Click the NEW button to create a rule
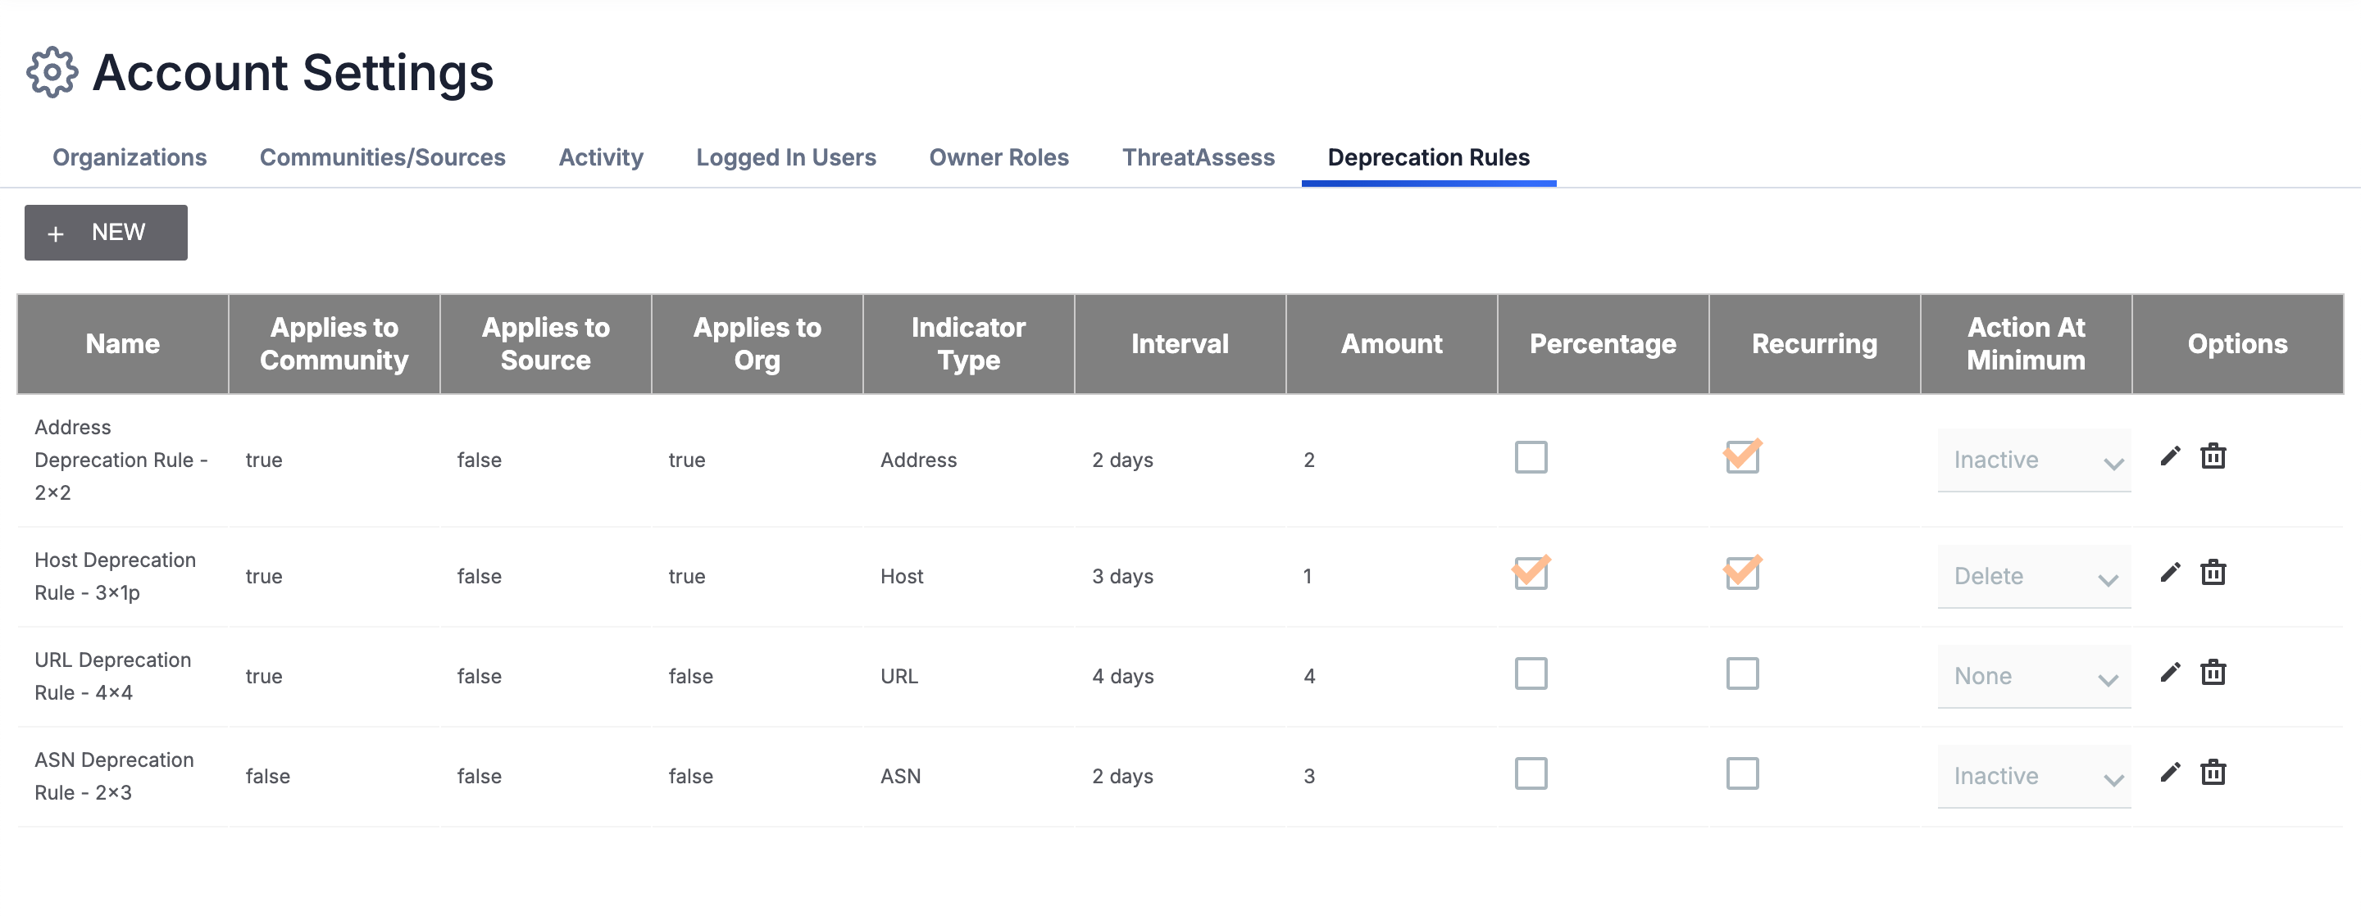 tap(107, 232)
